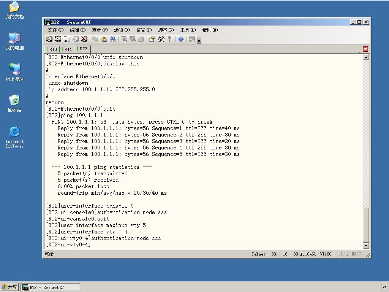Click the '0.00% packet loss' line
Screen dimensions: 389x292
point(83,186)
